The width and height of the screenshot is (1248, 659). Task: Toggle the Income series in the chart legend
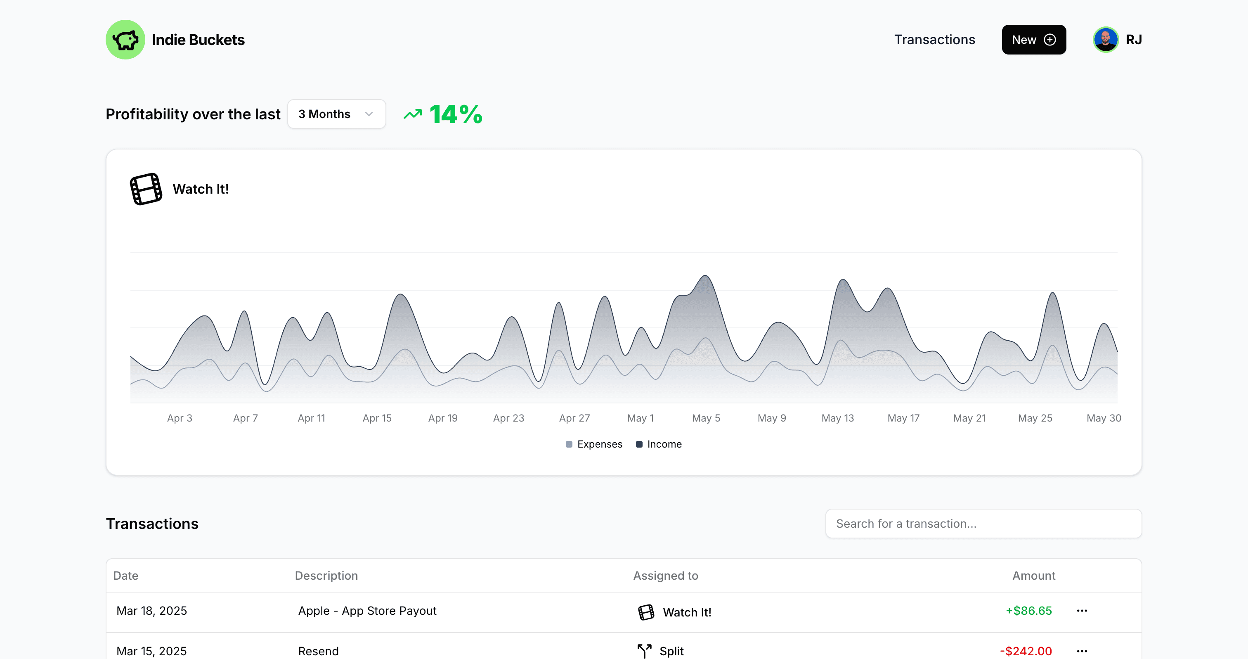click(659, 444)
